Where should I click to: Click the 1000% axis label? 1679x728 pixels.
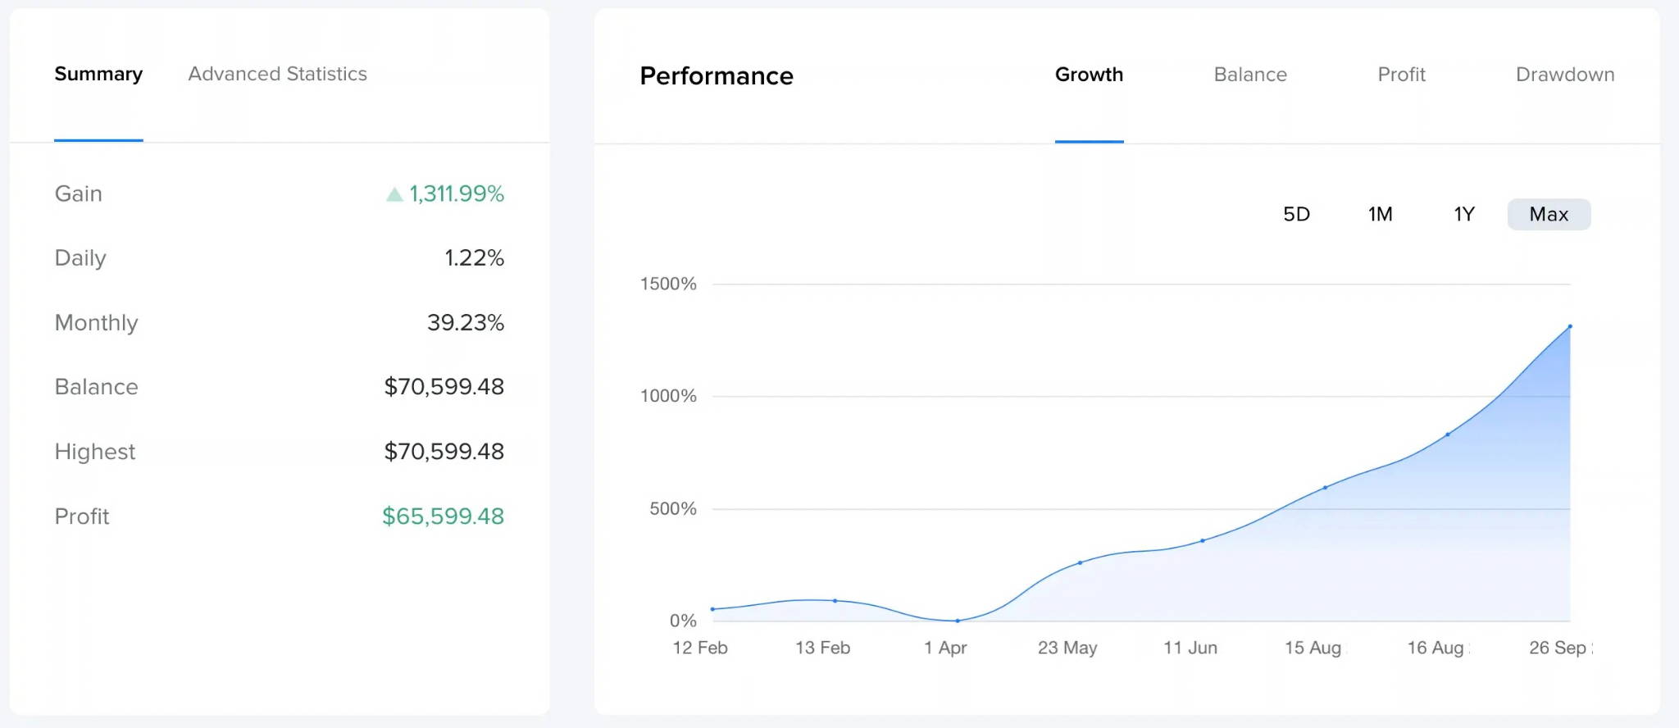pyautogui.click(x=668, y=396)
